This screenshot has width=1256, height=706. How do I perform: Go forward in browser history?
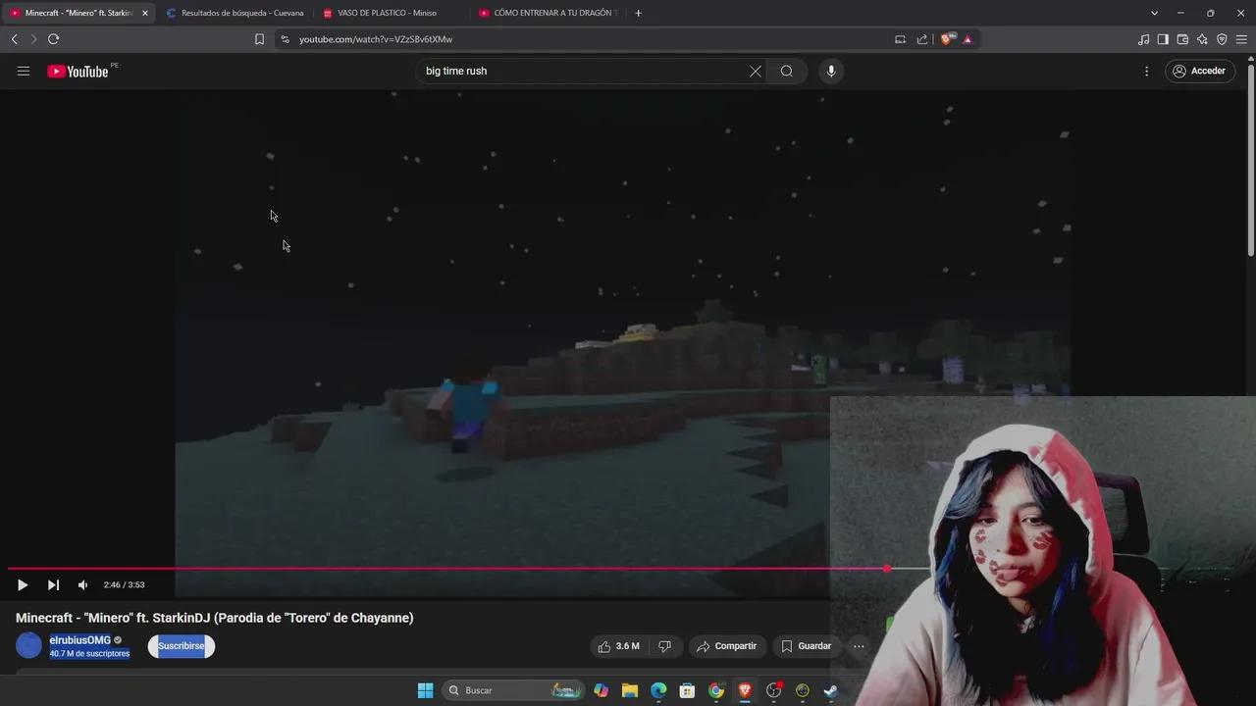33,39
